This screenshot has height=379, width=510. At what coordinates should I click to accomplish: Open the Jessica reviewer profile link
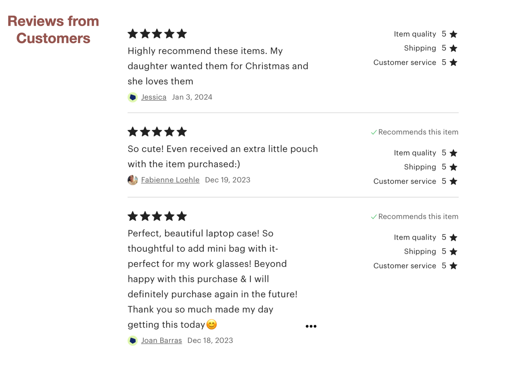coord(154,97)
